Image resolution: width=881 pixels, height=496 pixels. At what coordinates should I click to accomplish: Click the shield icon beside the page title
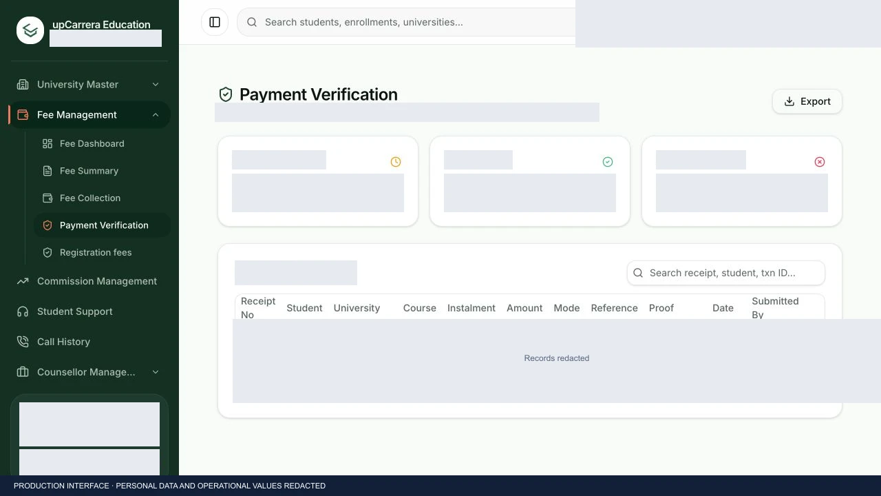pyautogui.click(x=226, y=94)
